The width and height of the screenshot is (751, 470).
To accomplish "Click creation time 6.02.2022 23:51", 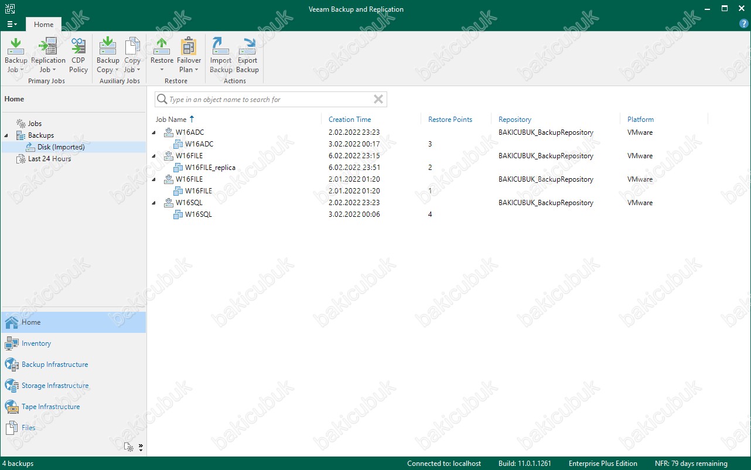I will pos(354,168).
